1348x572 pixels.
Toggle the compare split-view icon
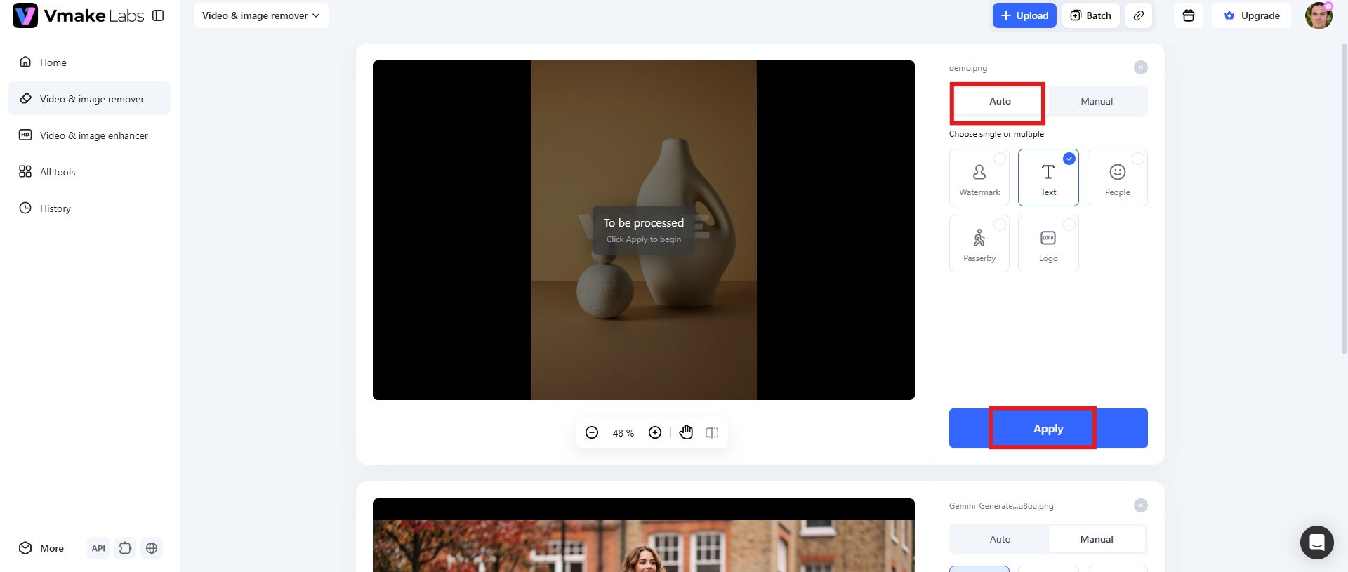click(712, 432)
